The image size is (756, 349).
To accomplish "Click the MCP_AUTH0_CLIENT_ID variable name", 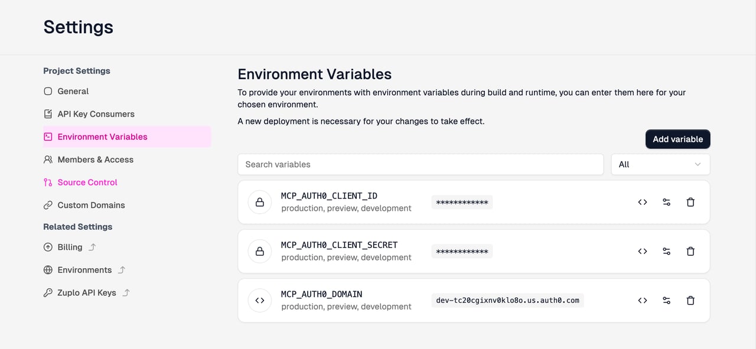I will pyautogui.click(x=329, y=196).
